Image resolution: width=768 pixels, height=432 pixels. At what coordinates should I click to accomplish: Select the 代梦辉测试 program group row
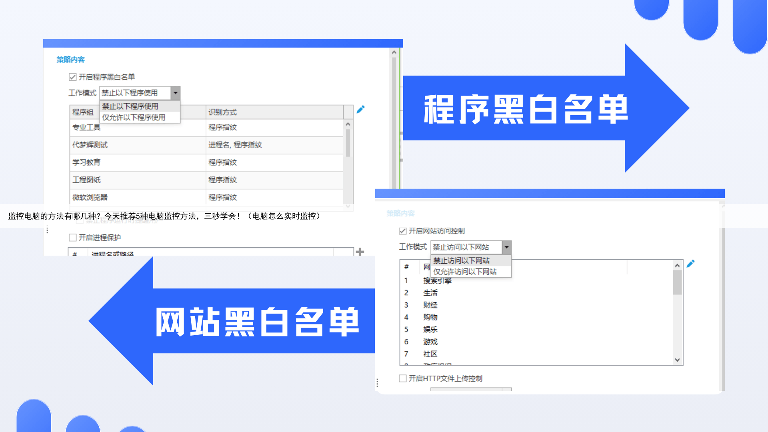click(90, 145)
